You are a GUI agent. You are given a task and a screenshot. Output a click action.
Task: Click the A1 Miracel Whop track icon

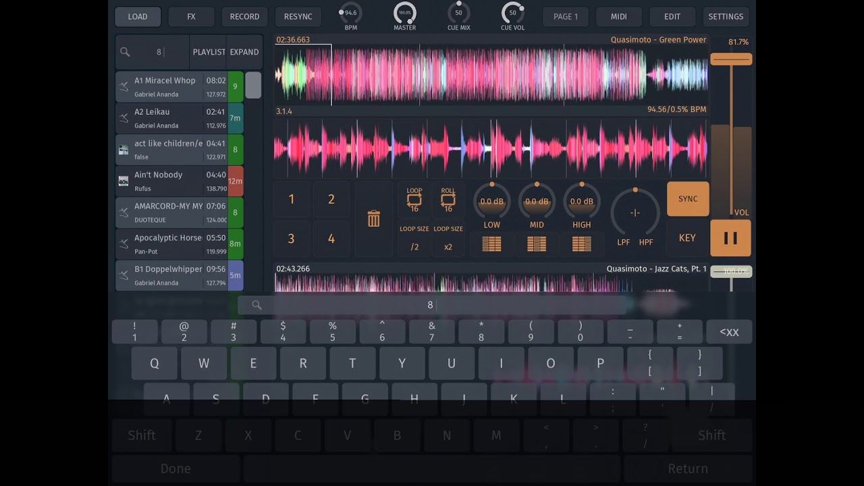124,86
